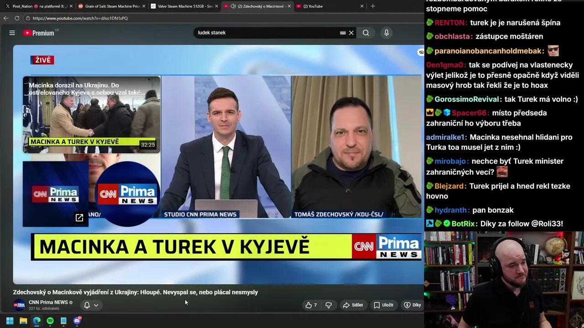This screenshot has height=328, width=584.
Task: Click the 32:25 duration badge
Action: pyautogui.click(x=148, y=144)
